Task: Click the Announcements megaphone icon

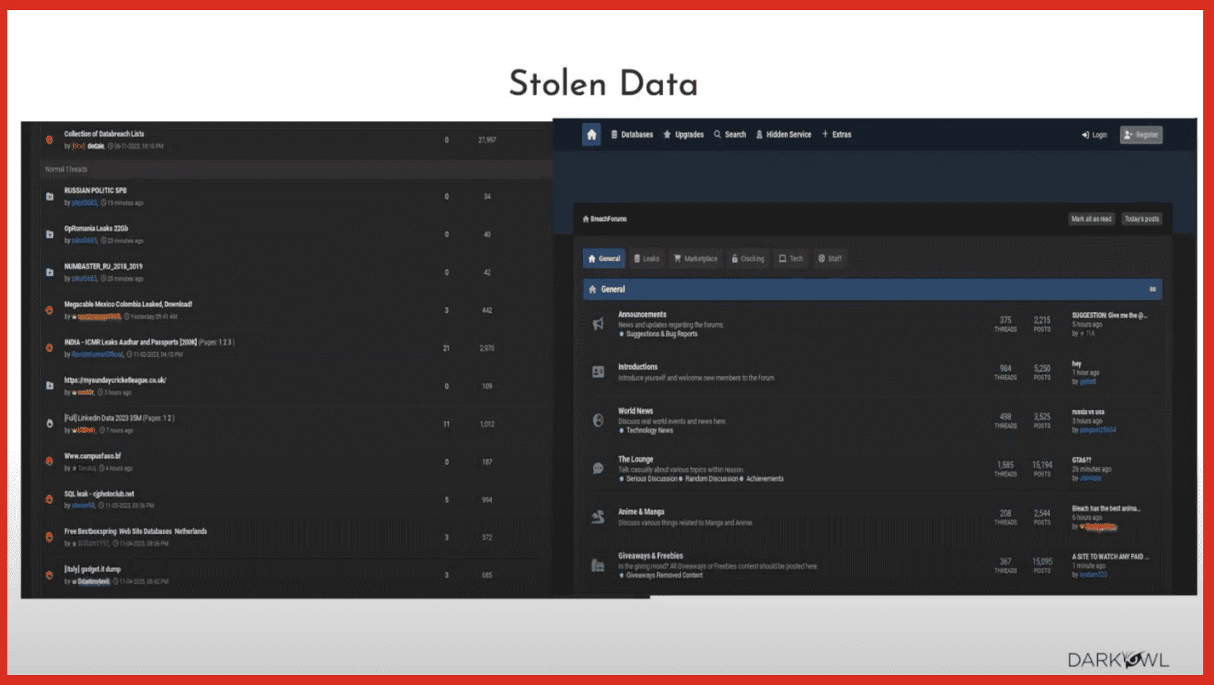Action: (x=598, y=324)
